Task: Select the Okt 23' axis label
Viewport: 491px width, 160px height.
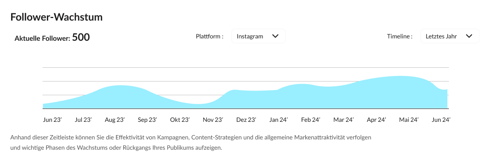Action: [x=180, y=120]
